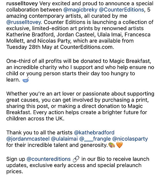Click the name Katherine Bradford in caption
This screenshot has width=161, height=175.
tap(30, 35)
